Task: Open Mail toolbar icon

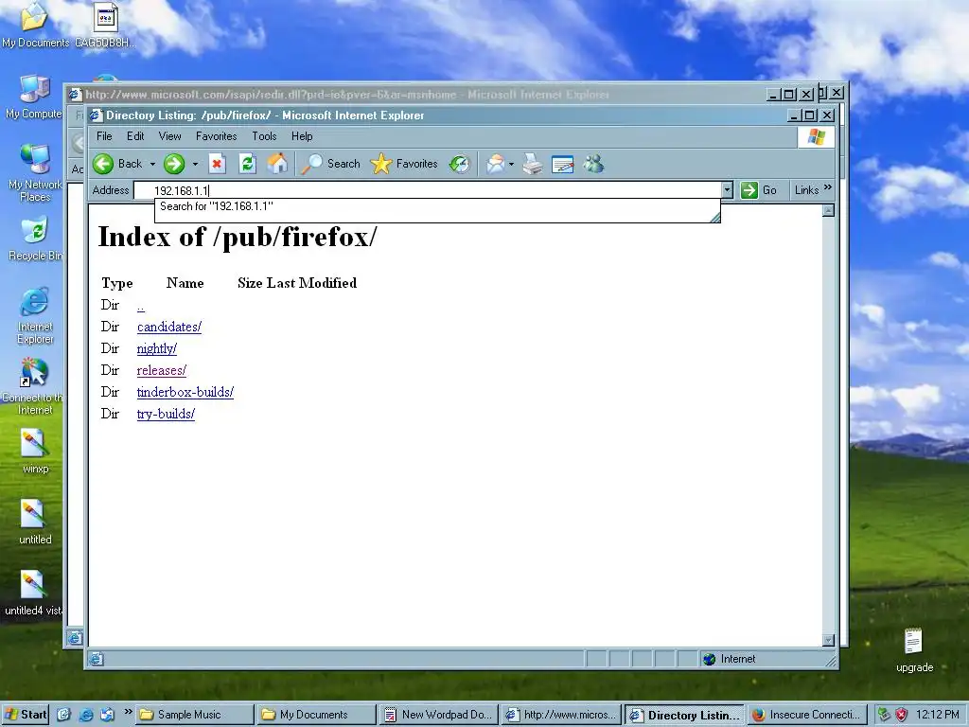Action: (495, 164)
